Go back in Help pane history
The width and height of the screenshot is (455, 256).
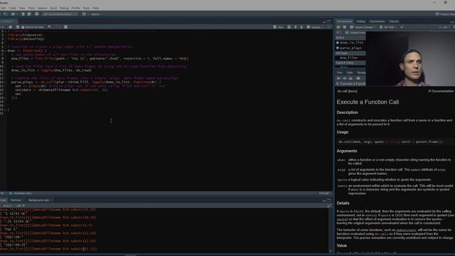tap(338, 78)
